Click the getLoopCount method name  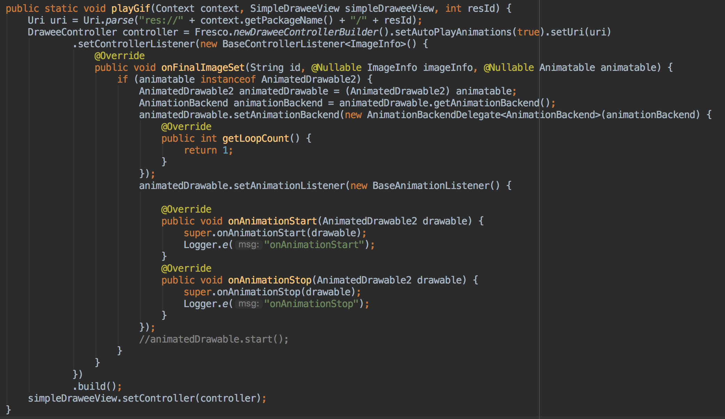(x=256, y=138)
